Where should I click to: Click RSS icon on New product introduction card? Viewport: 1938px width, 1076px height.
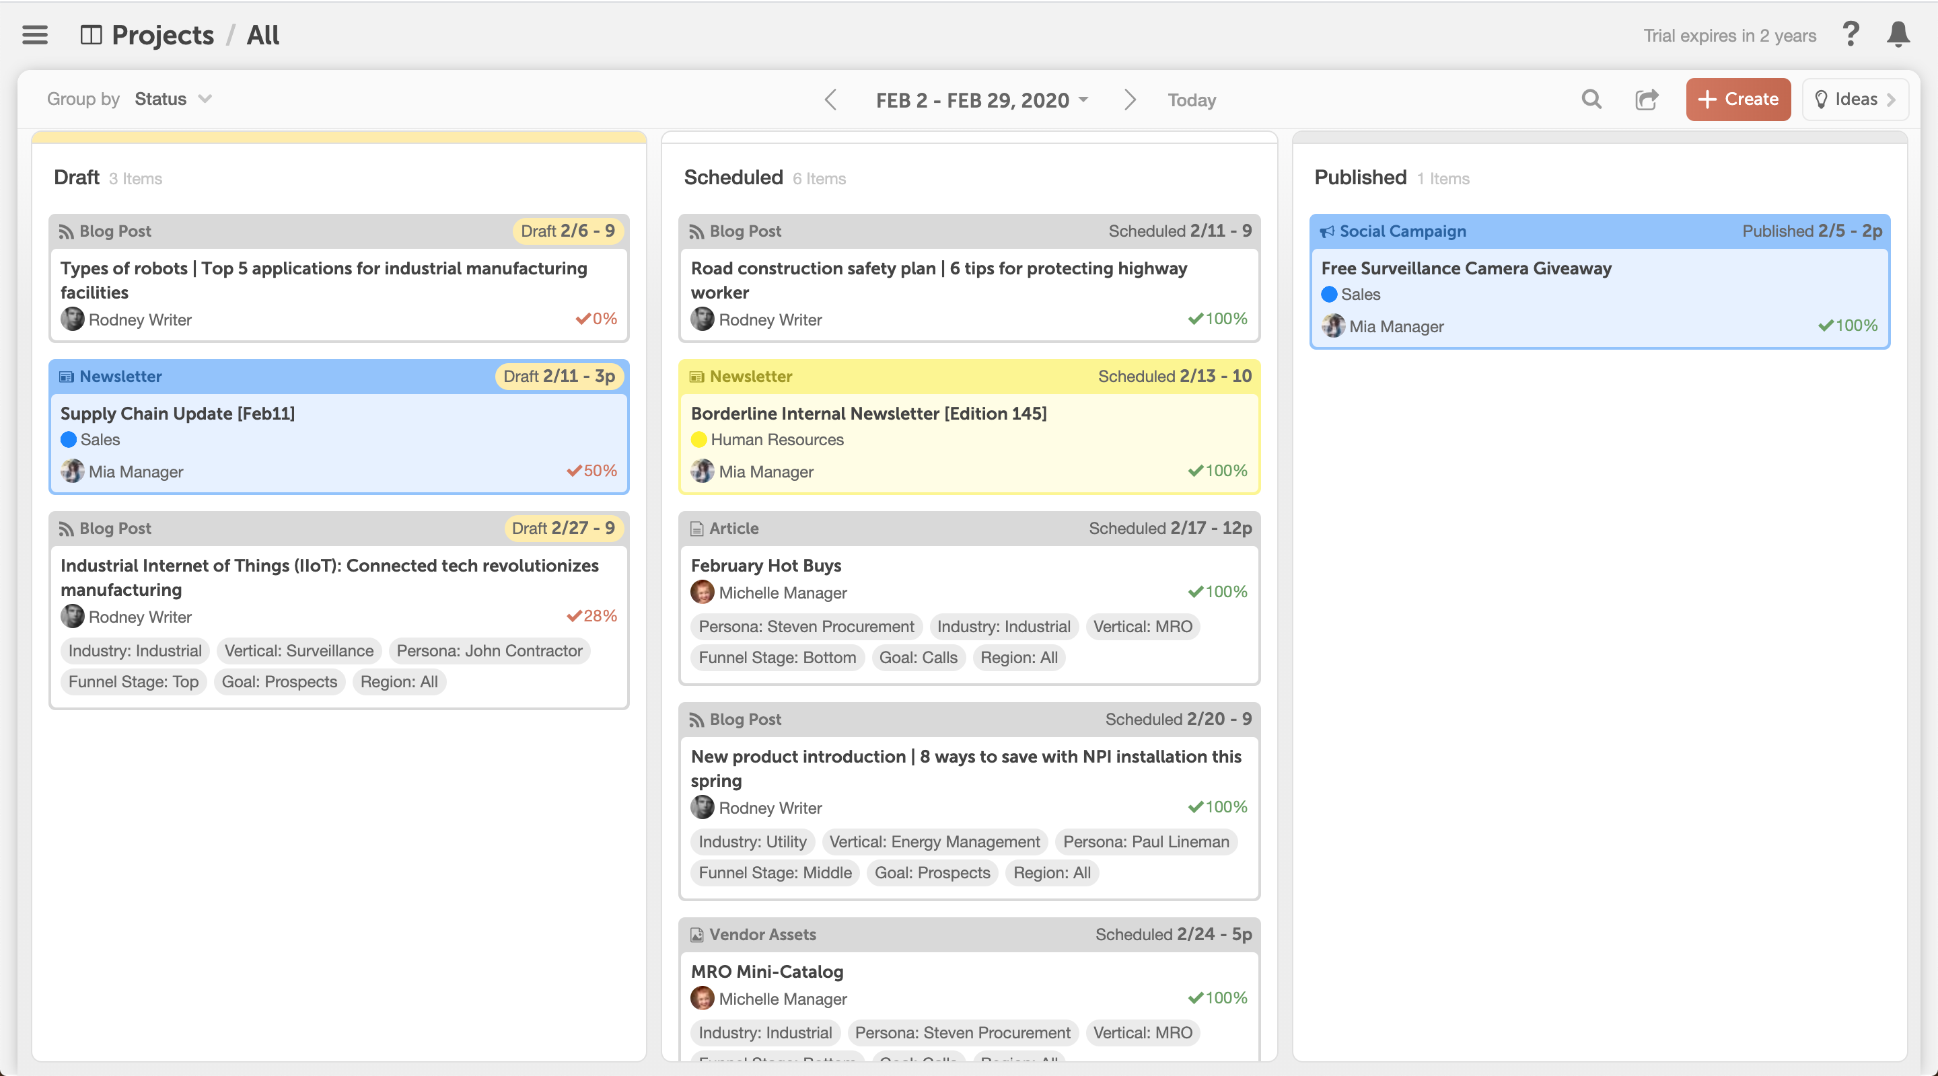click(x=696, y=720)
